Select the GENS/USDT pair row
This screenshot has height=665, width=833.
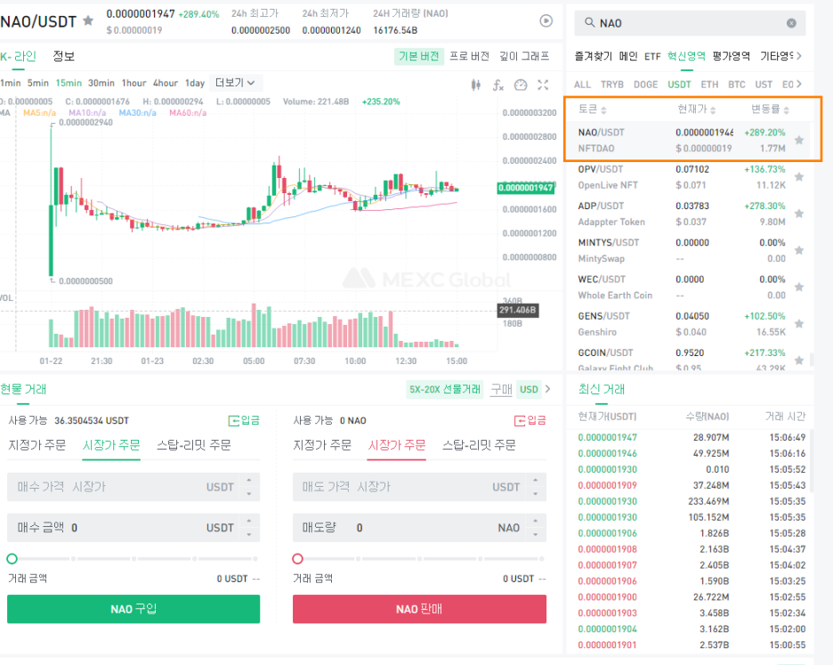coord(687,324)
